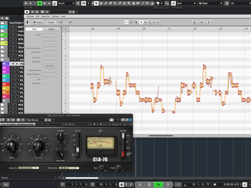Toggle global Mute M button in toolbar
This screenshot has width=251, height=188.
pyautogui.click(x=26, y=3)
